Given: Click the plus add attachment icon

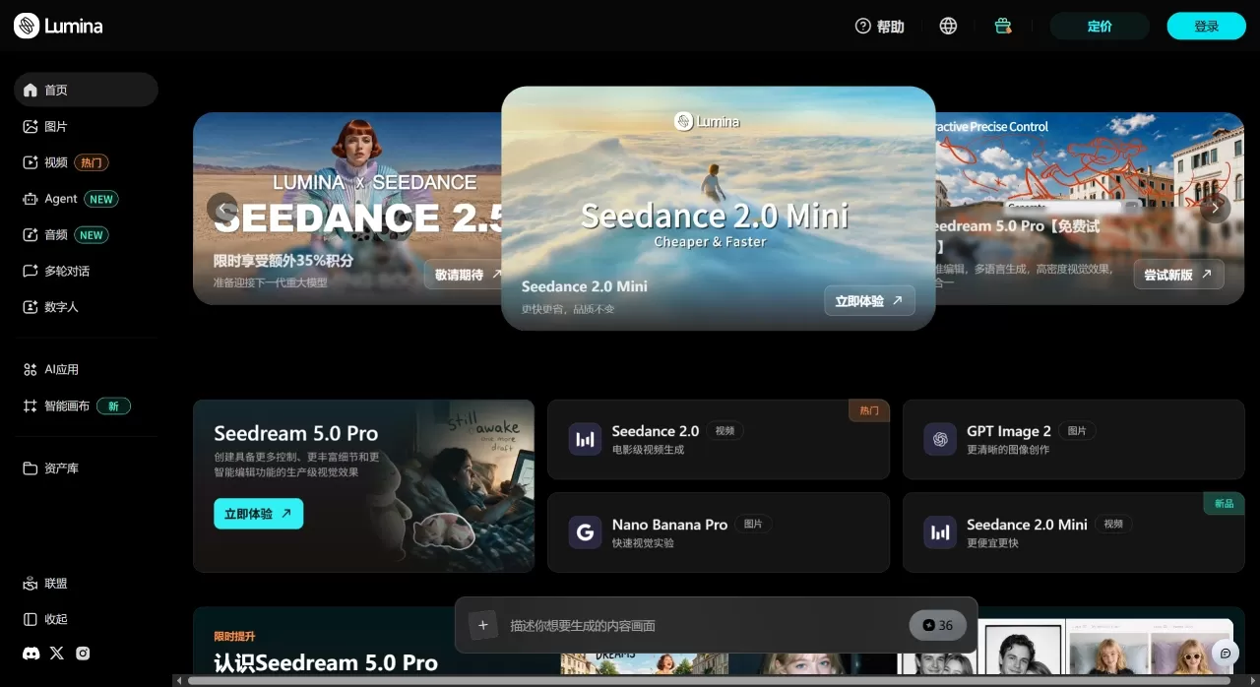Looking at the screenshot, I should (x=483, y=625).
